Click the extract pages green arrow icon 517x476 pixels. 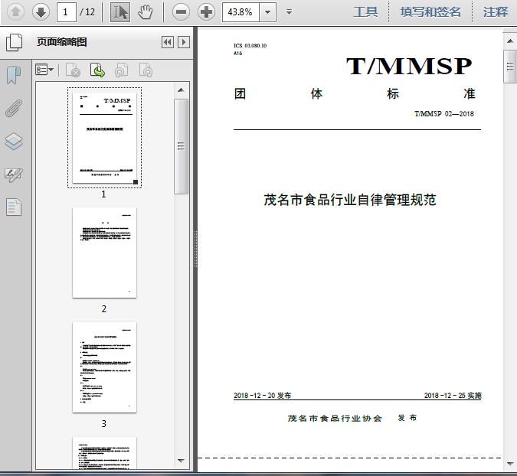tap(97, 70)
